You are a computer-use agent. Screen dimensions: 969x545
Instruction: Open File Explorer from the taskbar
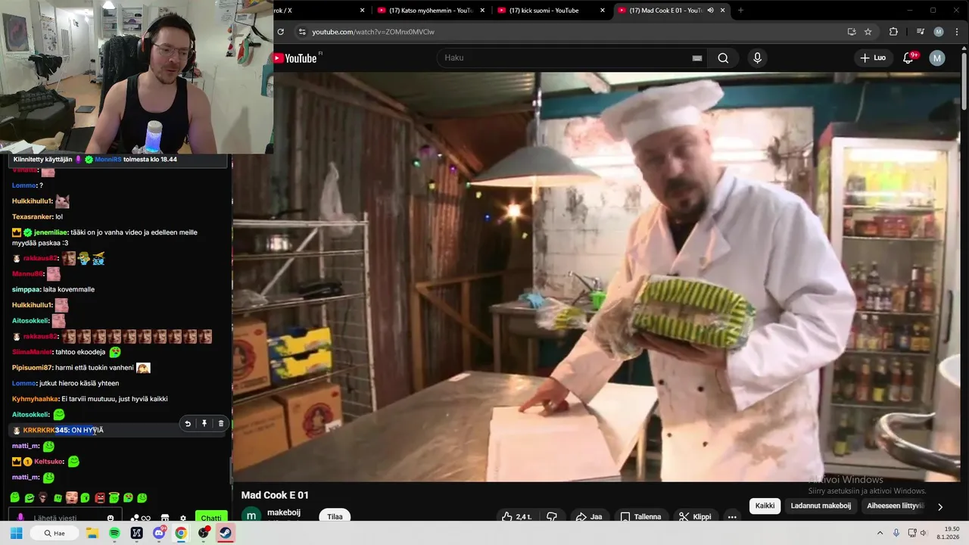pyautogui.click(x=92, y=533)
